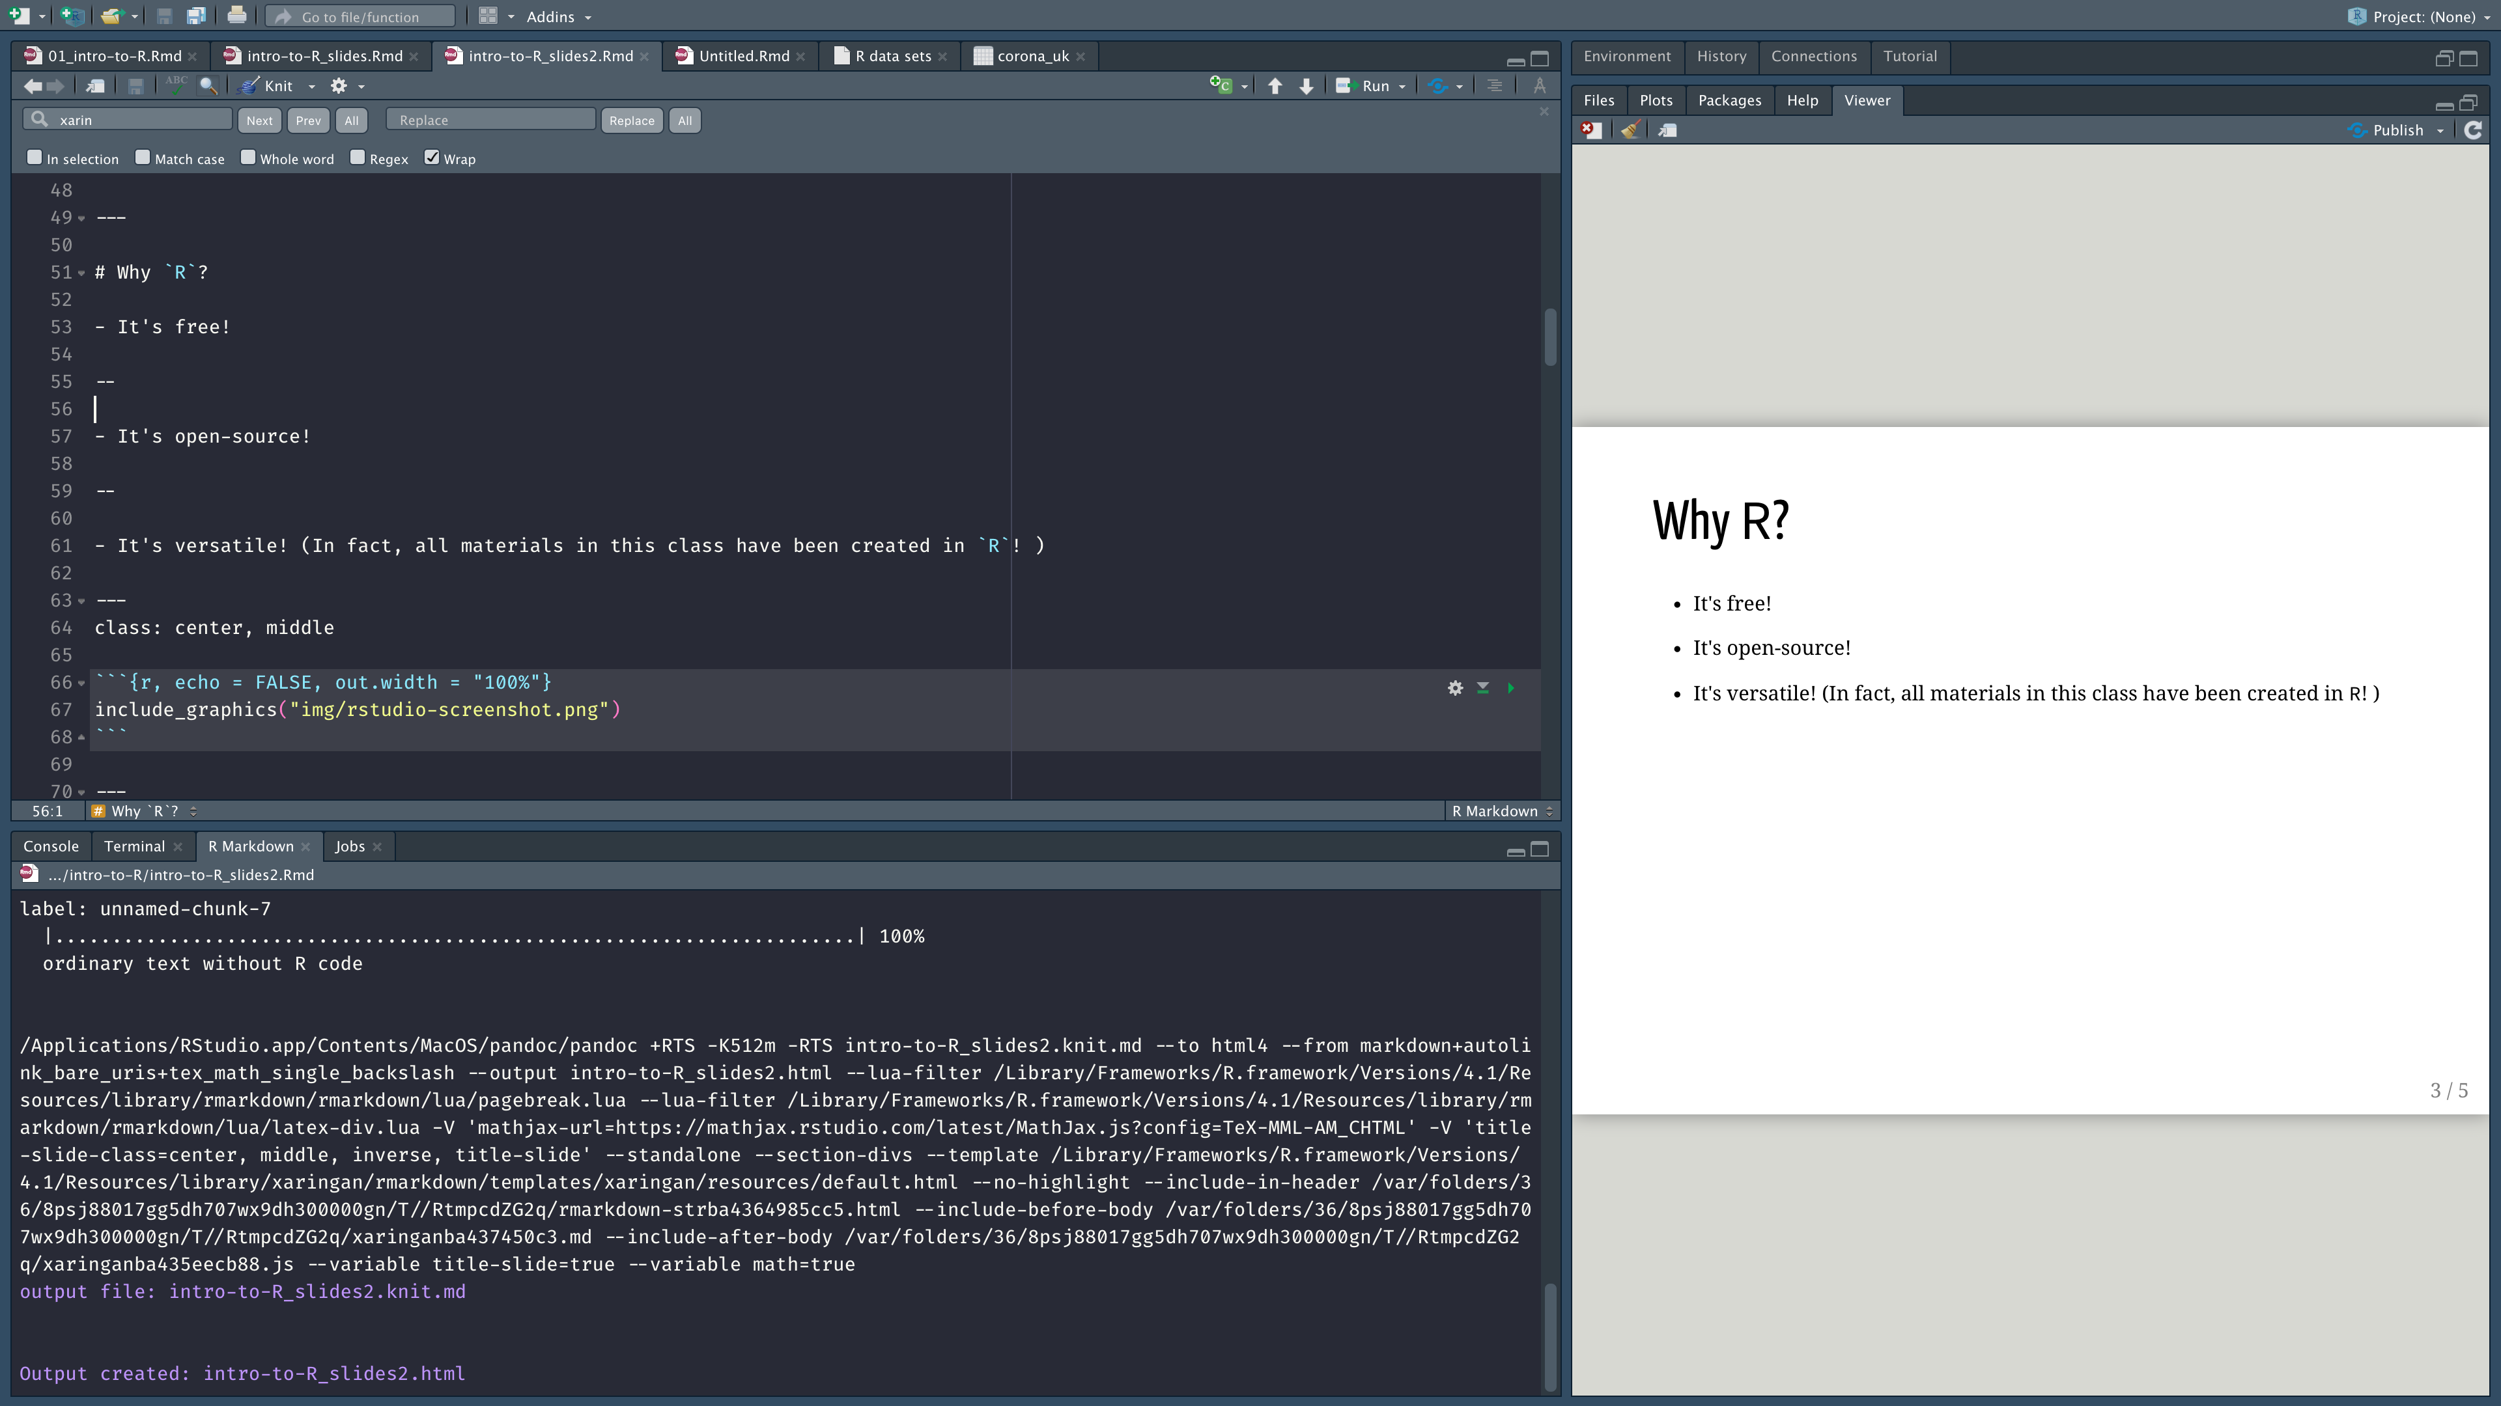Toggle the Regex checkbox
Viewport: 2501px width, 1406px height.
point(358,157)
